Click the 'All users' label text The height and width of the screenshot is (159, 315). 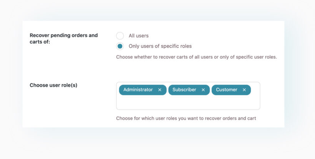(138, 36)
